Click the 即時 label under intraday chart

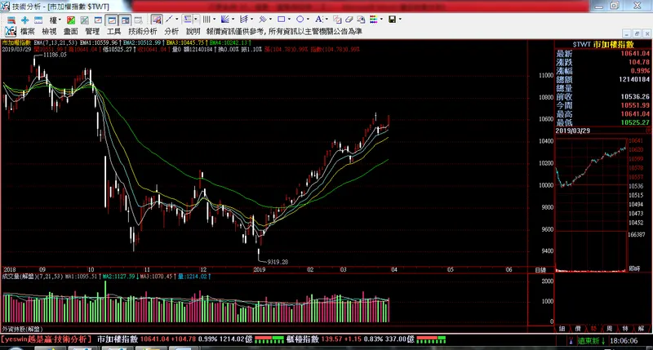tap(635, 269)
